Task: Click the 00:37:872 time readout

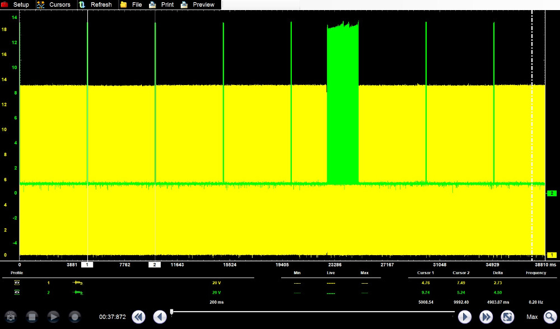Action: [113, 317]
